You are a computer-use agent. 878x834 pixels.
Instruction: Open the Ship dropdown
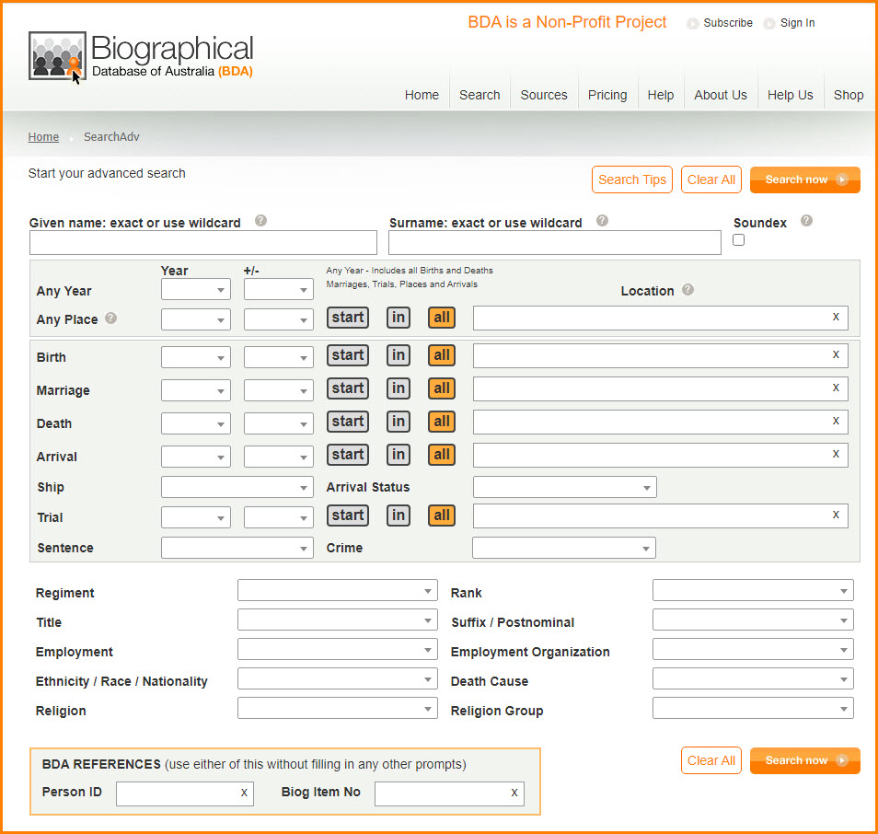pos(237,487)
